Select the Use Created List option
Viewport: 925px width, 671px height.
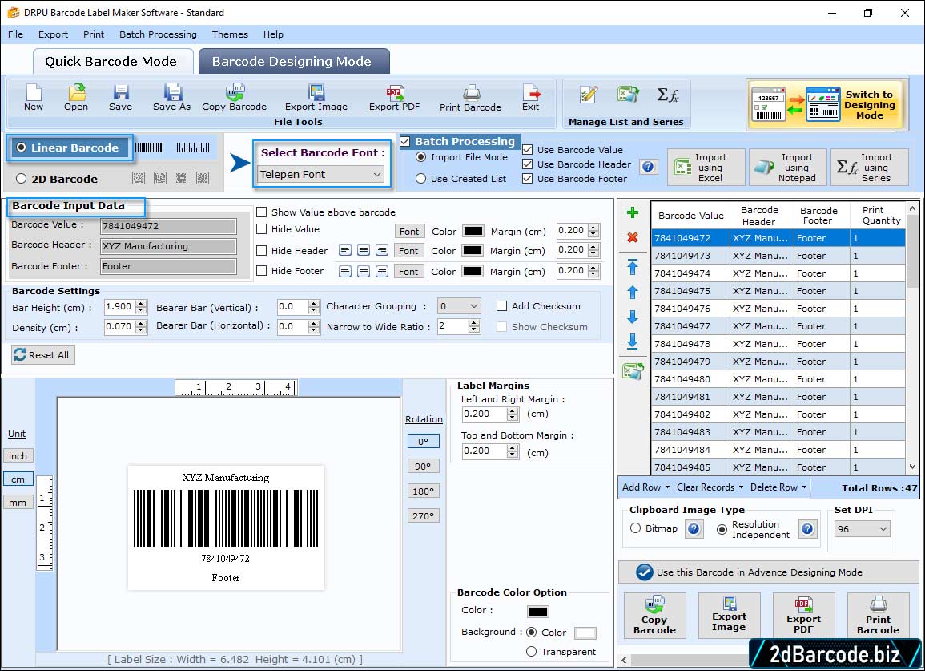[420, 179]
